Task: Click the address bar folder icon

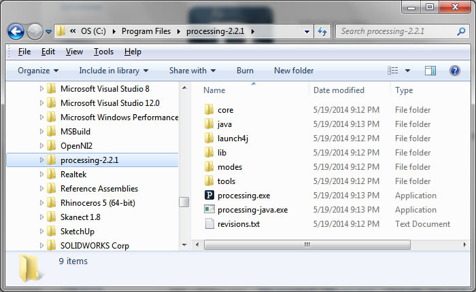Action: point(61,31)
